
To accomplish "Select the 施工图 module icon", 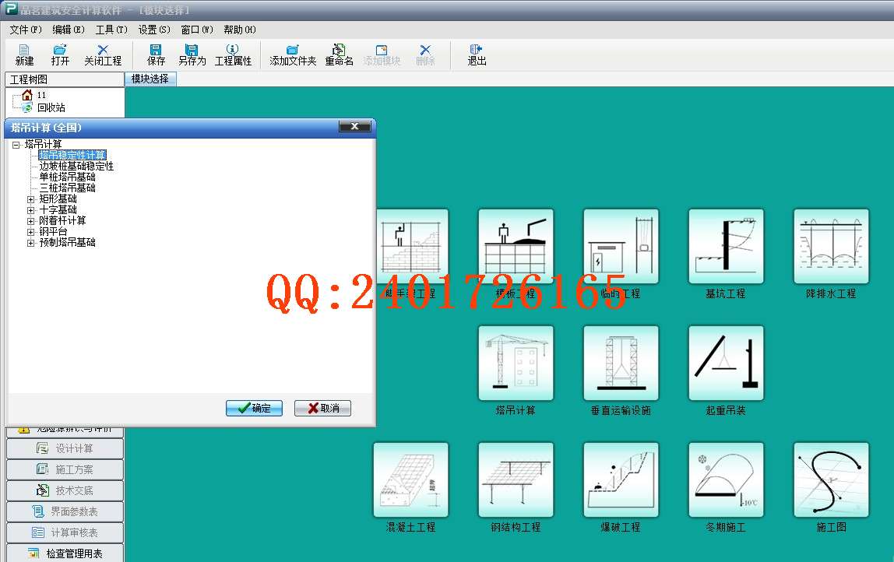I will 831,480.
